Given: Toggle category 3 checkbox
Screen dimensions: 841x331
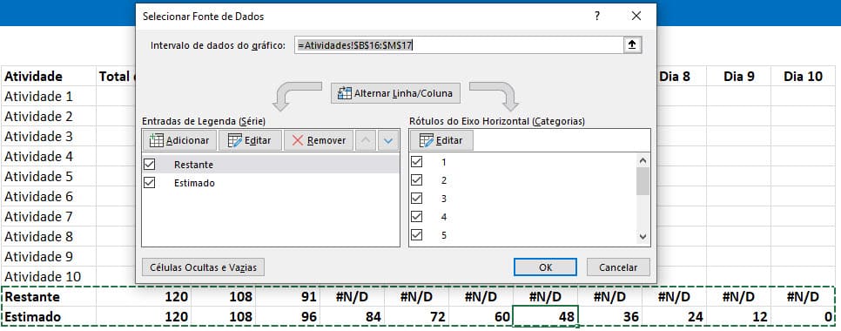Looking at the screenshot, I should click(x=416, y=199).
